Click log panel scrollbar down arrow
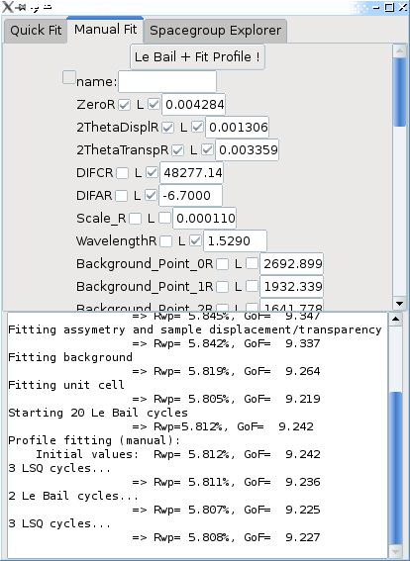The height and width of the screenshot is (561, 410). tap(395, 551)
